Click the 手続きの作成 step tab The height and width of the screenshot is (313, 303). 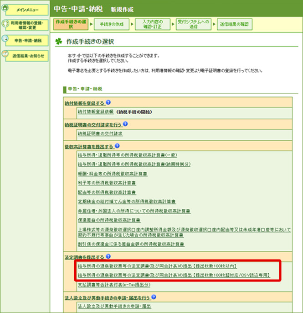pyautogui.click(x=111, y=24)
